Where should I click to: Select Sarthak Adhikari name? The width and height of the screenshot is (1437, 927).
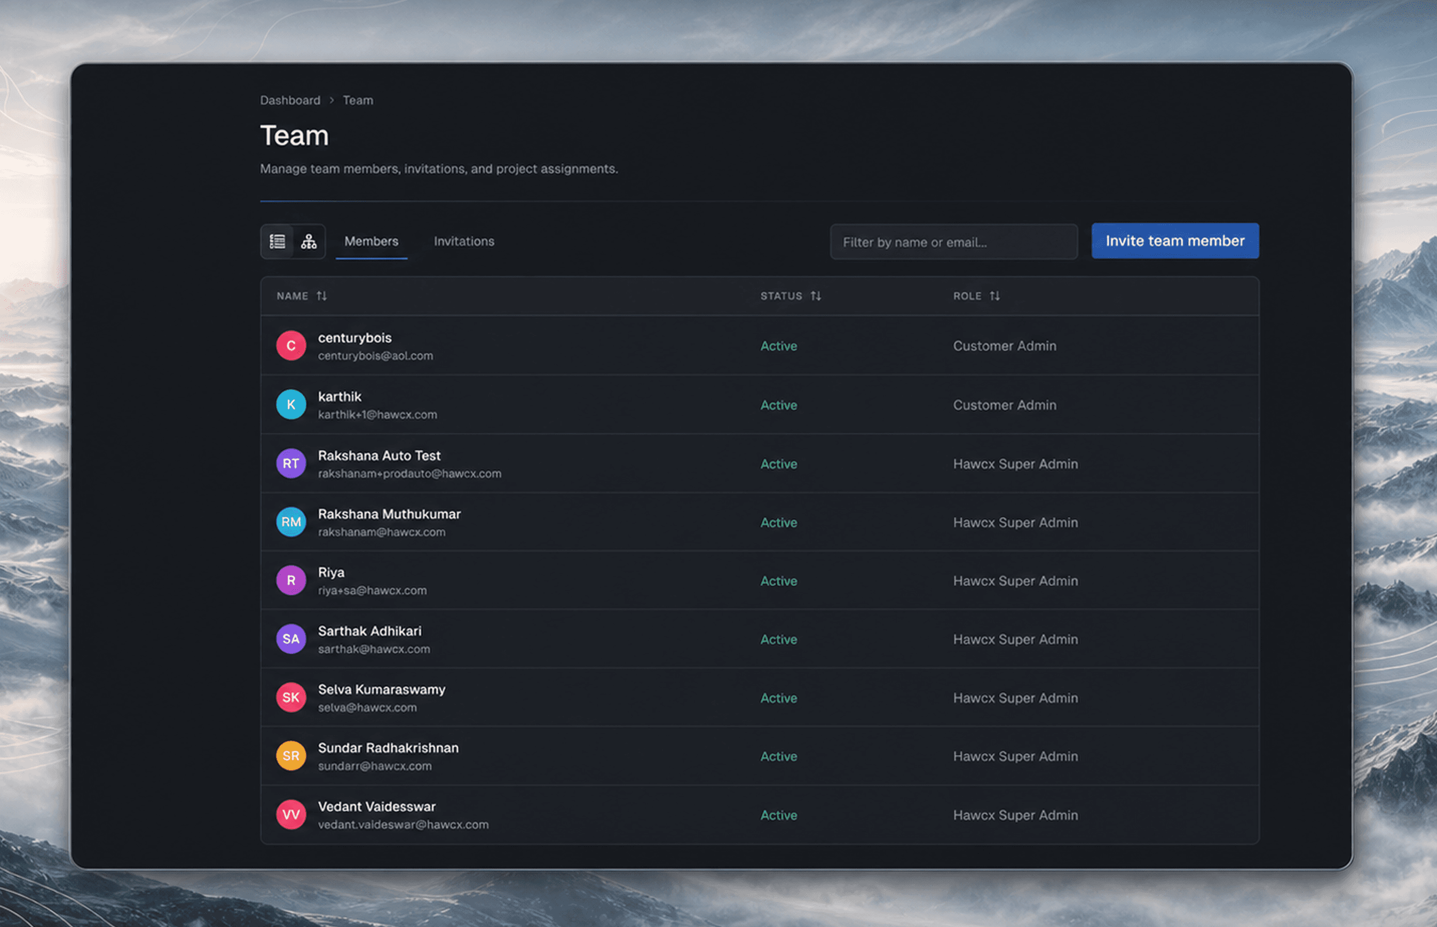coord(370,631)
